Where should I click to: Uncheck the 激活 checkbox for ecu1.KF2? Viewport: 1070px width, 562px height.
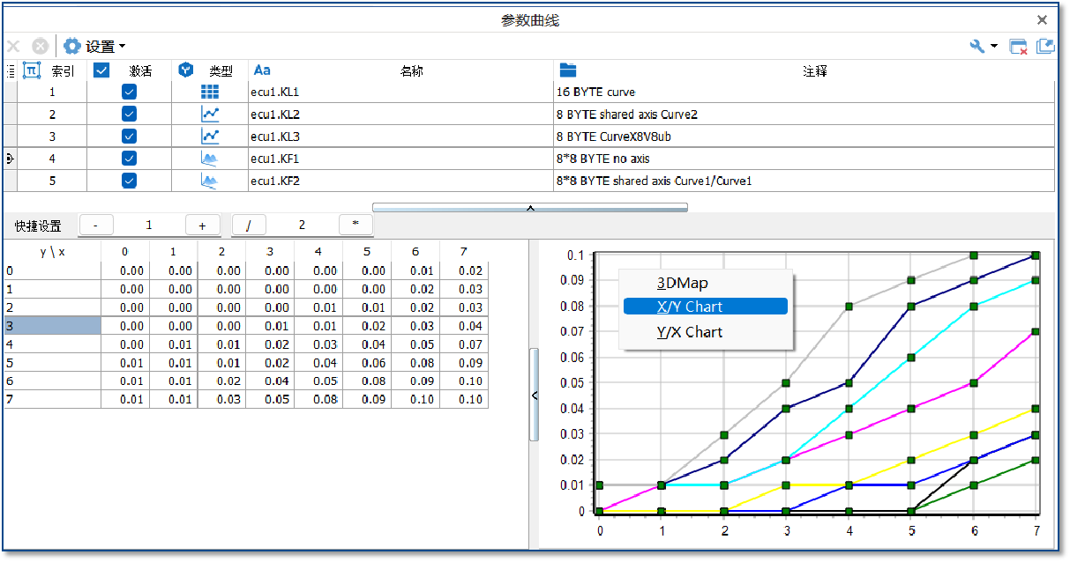129,180
